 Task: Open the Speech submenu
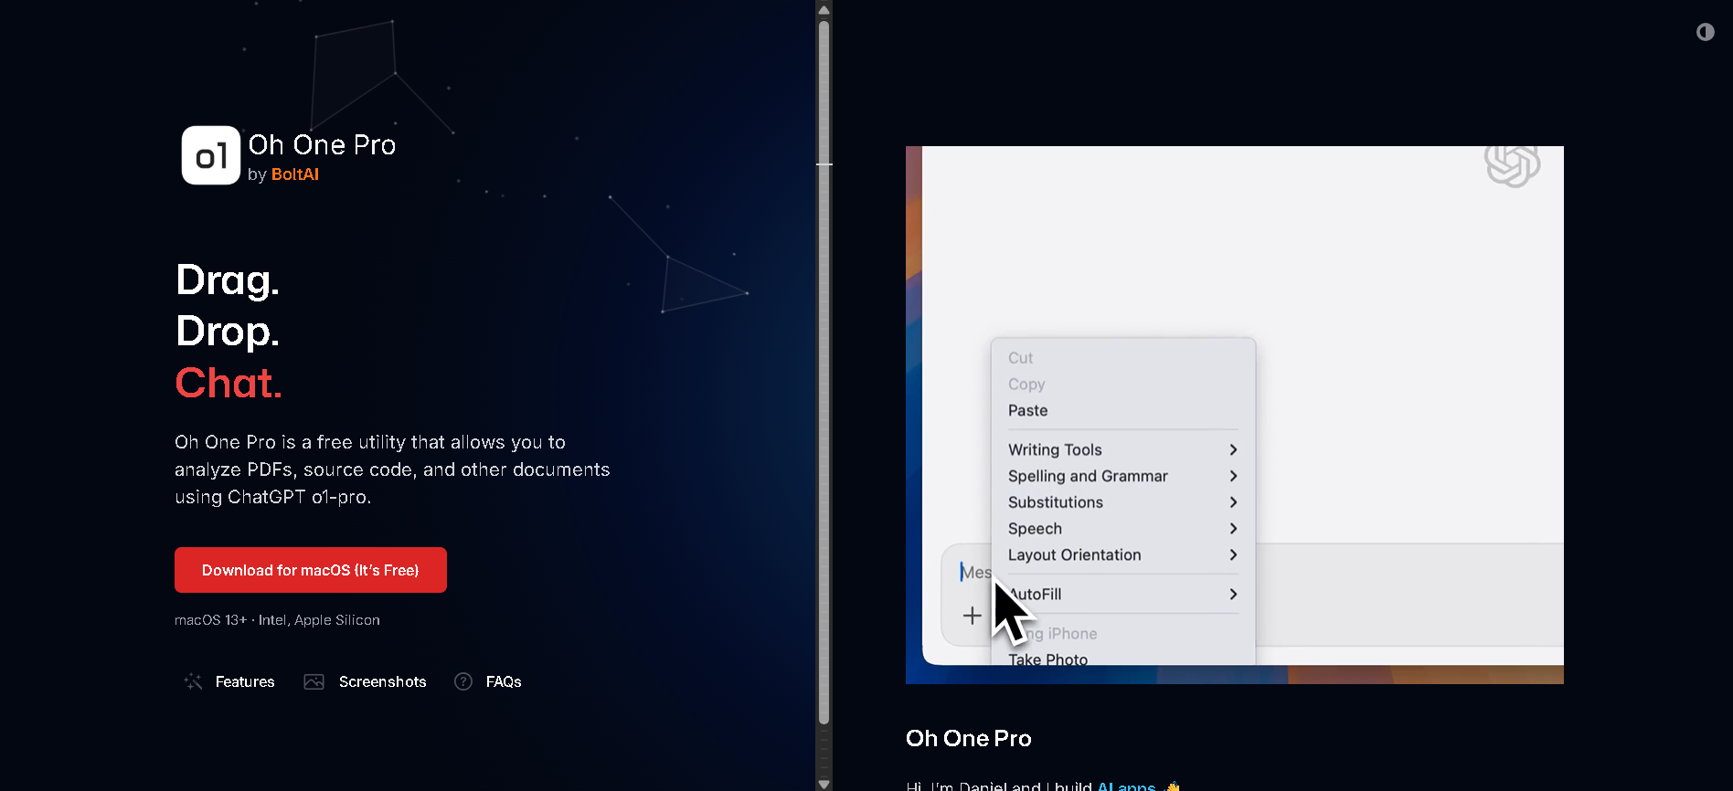click(x=1122, y=529)
